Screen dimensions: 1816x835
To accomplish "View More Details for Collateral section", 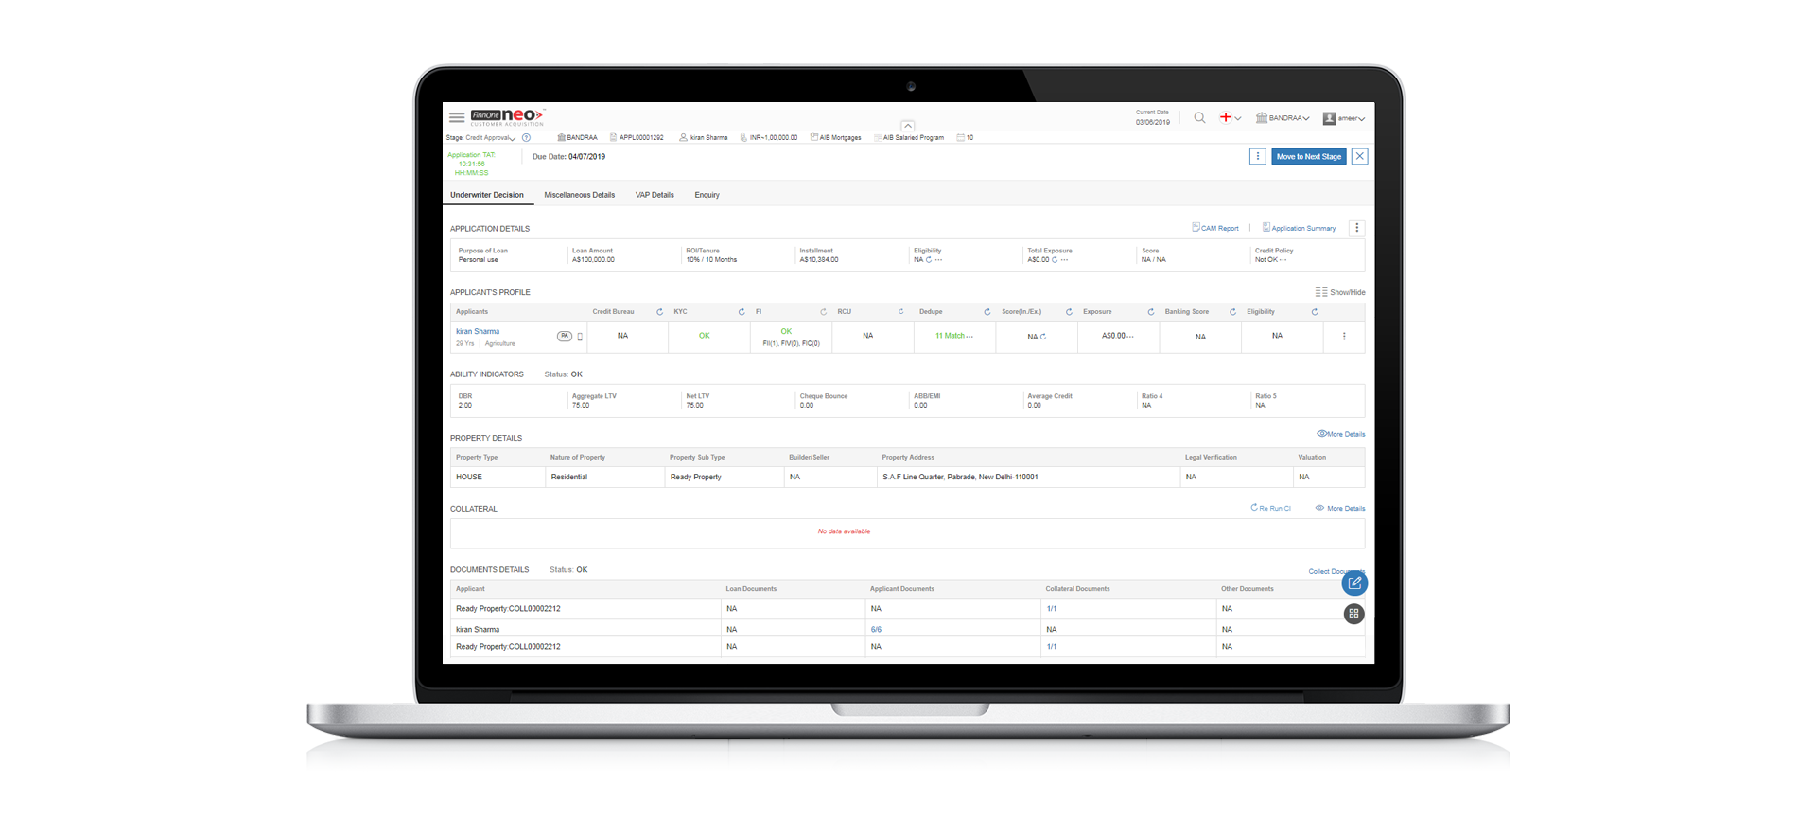I will 1340,509.
